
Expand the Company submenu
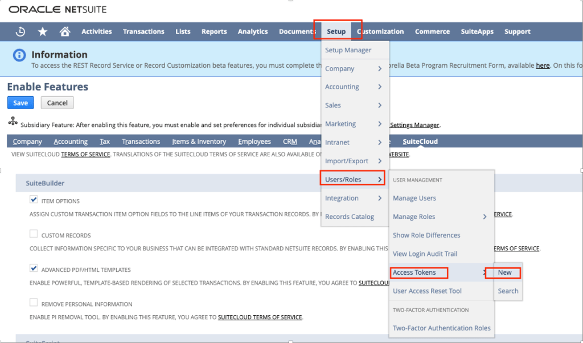coord(353,69)
